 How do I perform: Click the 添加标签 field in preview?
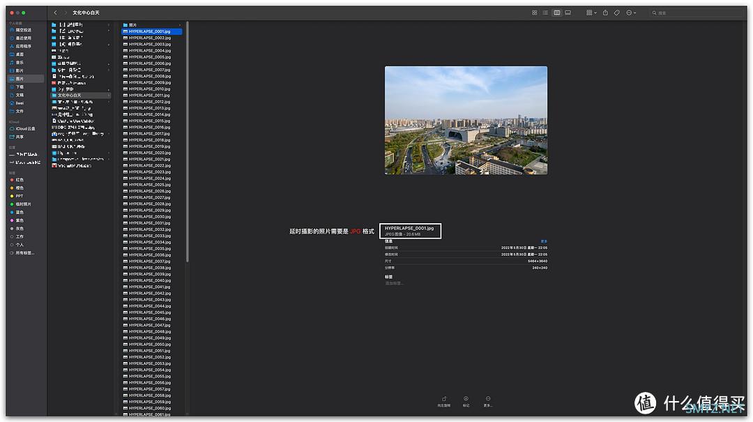click(x=394, y=284)
